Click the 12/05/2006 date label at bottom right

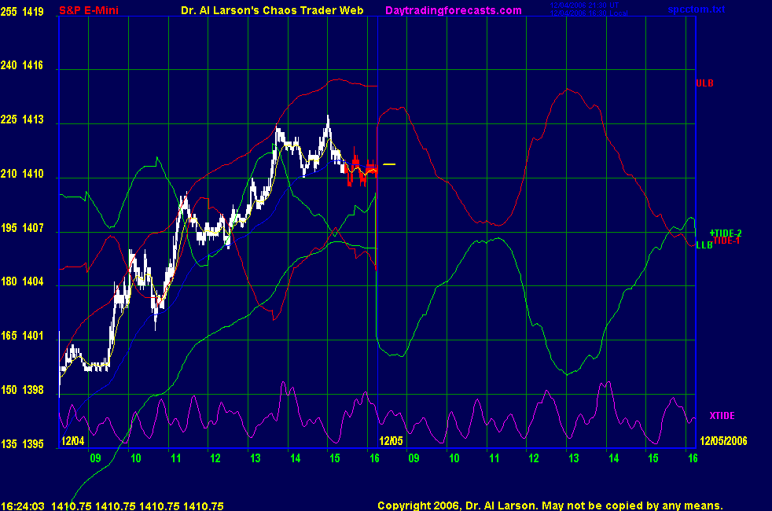tap(726, 441)
